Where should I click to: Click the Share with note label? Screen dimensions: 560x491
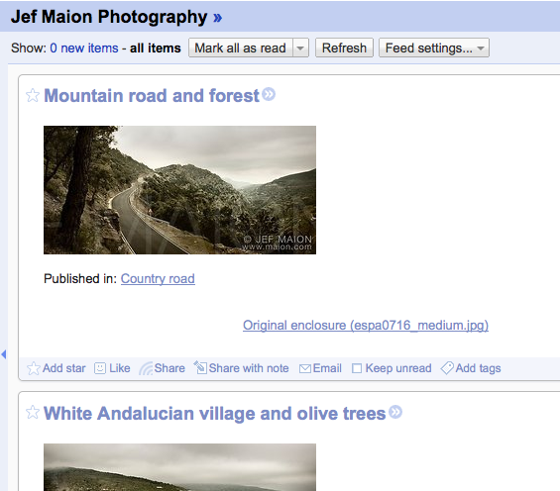coord(249,368)
